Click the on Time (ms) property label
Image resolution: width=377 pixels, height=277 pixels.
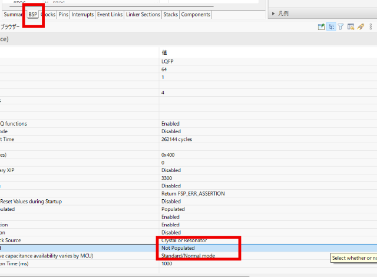[x=14, y=263]
